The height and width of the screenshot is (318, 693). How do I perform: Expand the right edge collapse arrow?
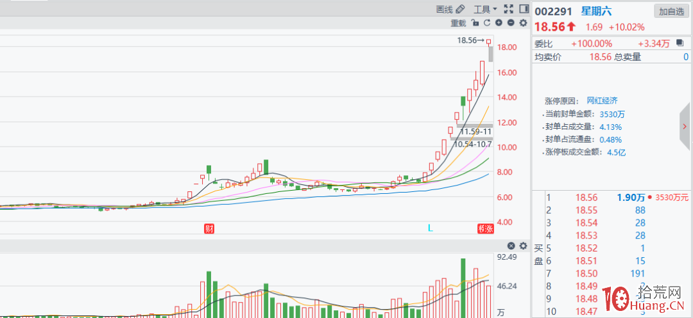point(686,127)
